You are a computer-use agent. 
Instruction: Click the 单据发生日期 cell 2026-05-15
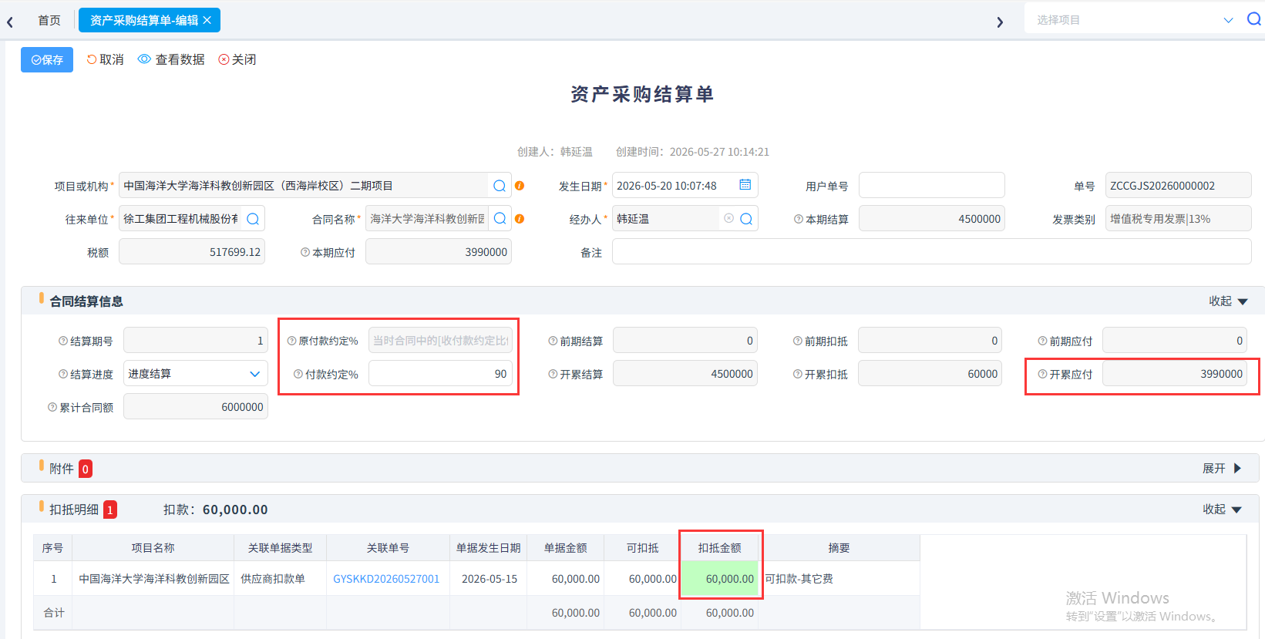tap(490, 579)
